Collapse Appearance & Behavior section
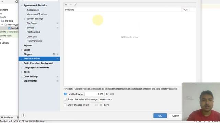 point(22,5)
